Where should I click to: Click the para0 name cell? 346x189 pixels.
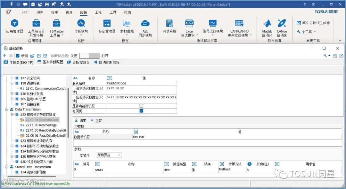129,170
